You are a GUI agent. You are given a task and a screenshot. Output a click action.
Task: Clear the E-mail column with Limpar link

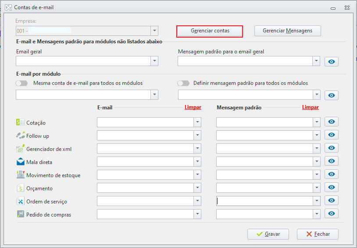click(x=193, y=108)
